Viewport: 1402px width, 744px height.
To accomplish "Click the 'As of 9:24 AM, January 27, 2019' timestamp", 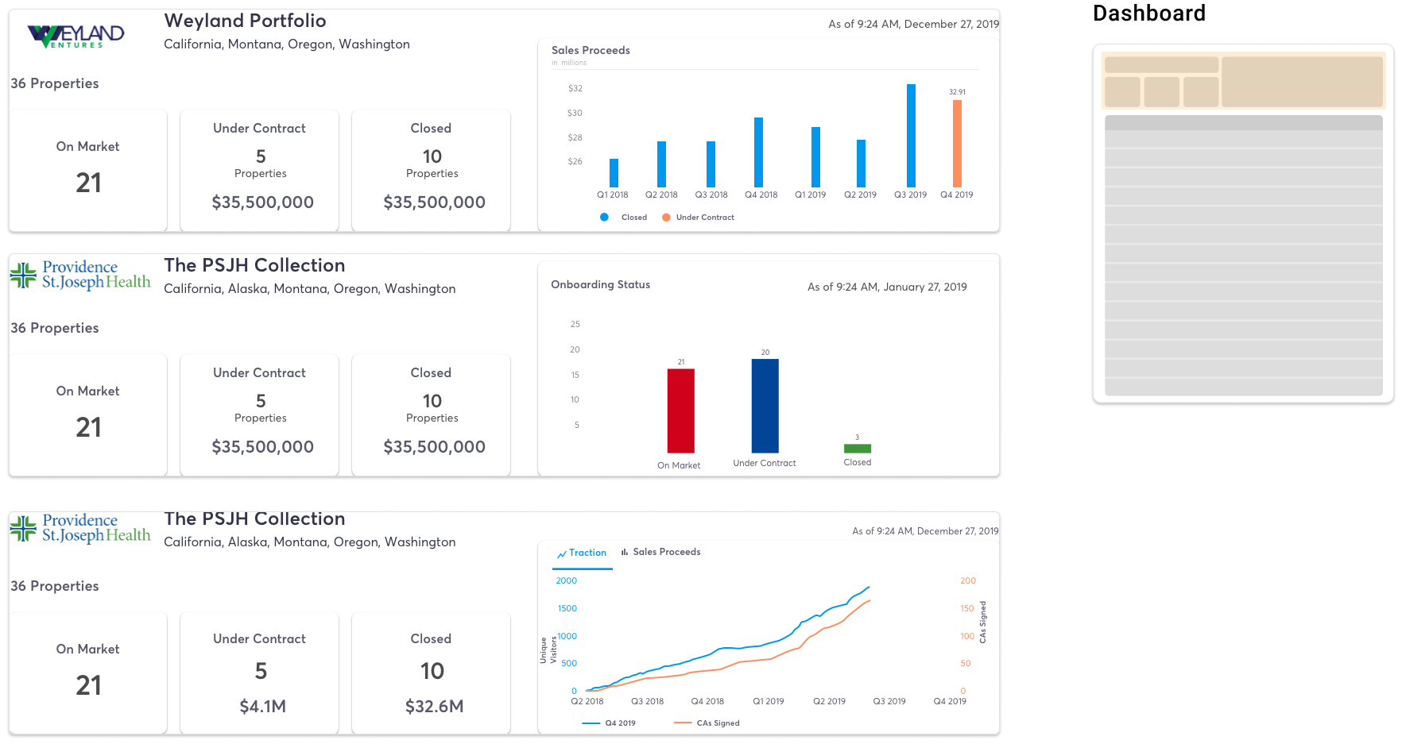I will [x=887, y=287].
